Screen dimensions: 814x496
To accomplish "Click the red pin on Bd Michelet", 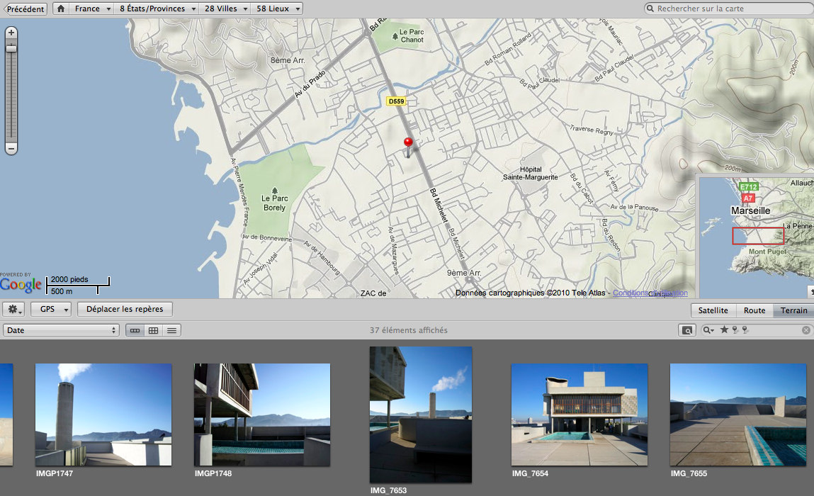I will point(408,142).
